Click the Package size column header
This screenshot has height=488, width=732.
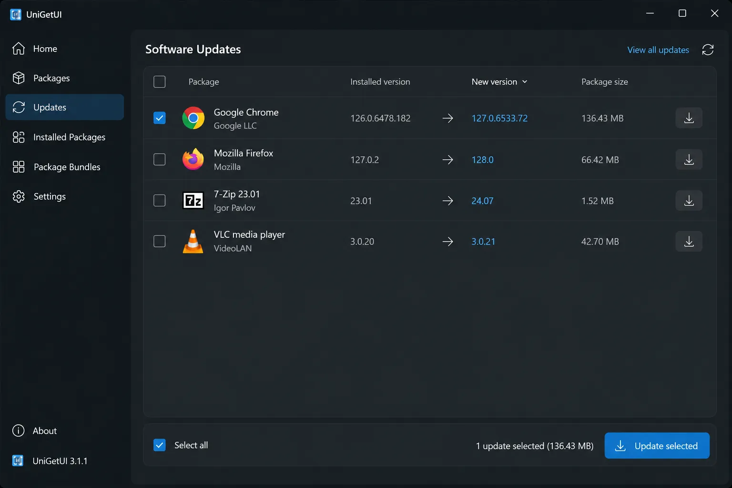coord(604,81)
